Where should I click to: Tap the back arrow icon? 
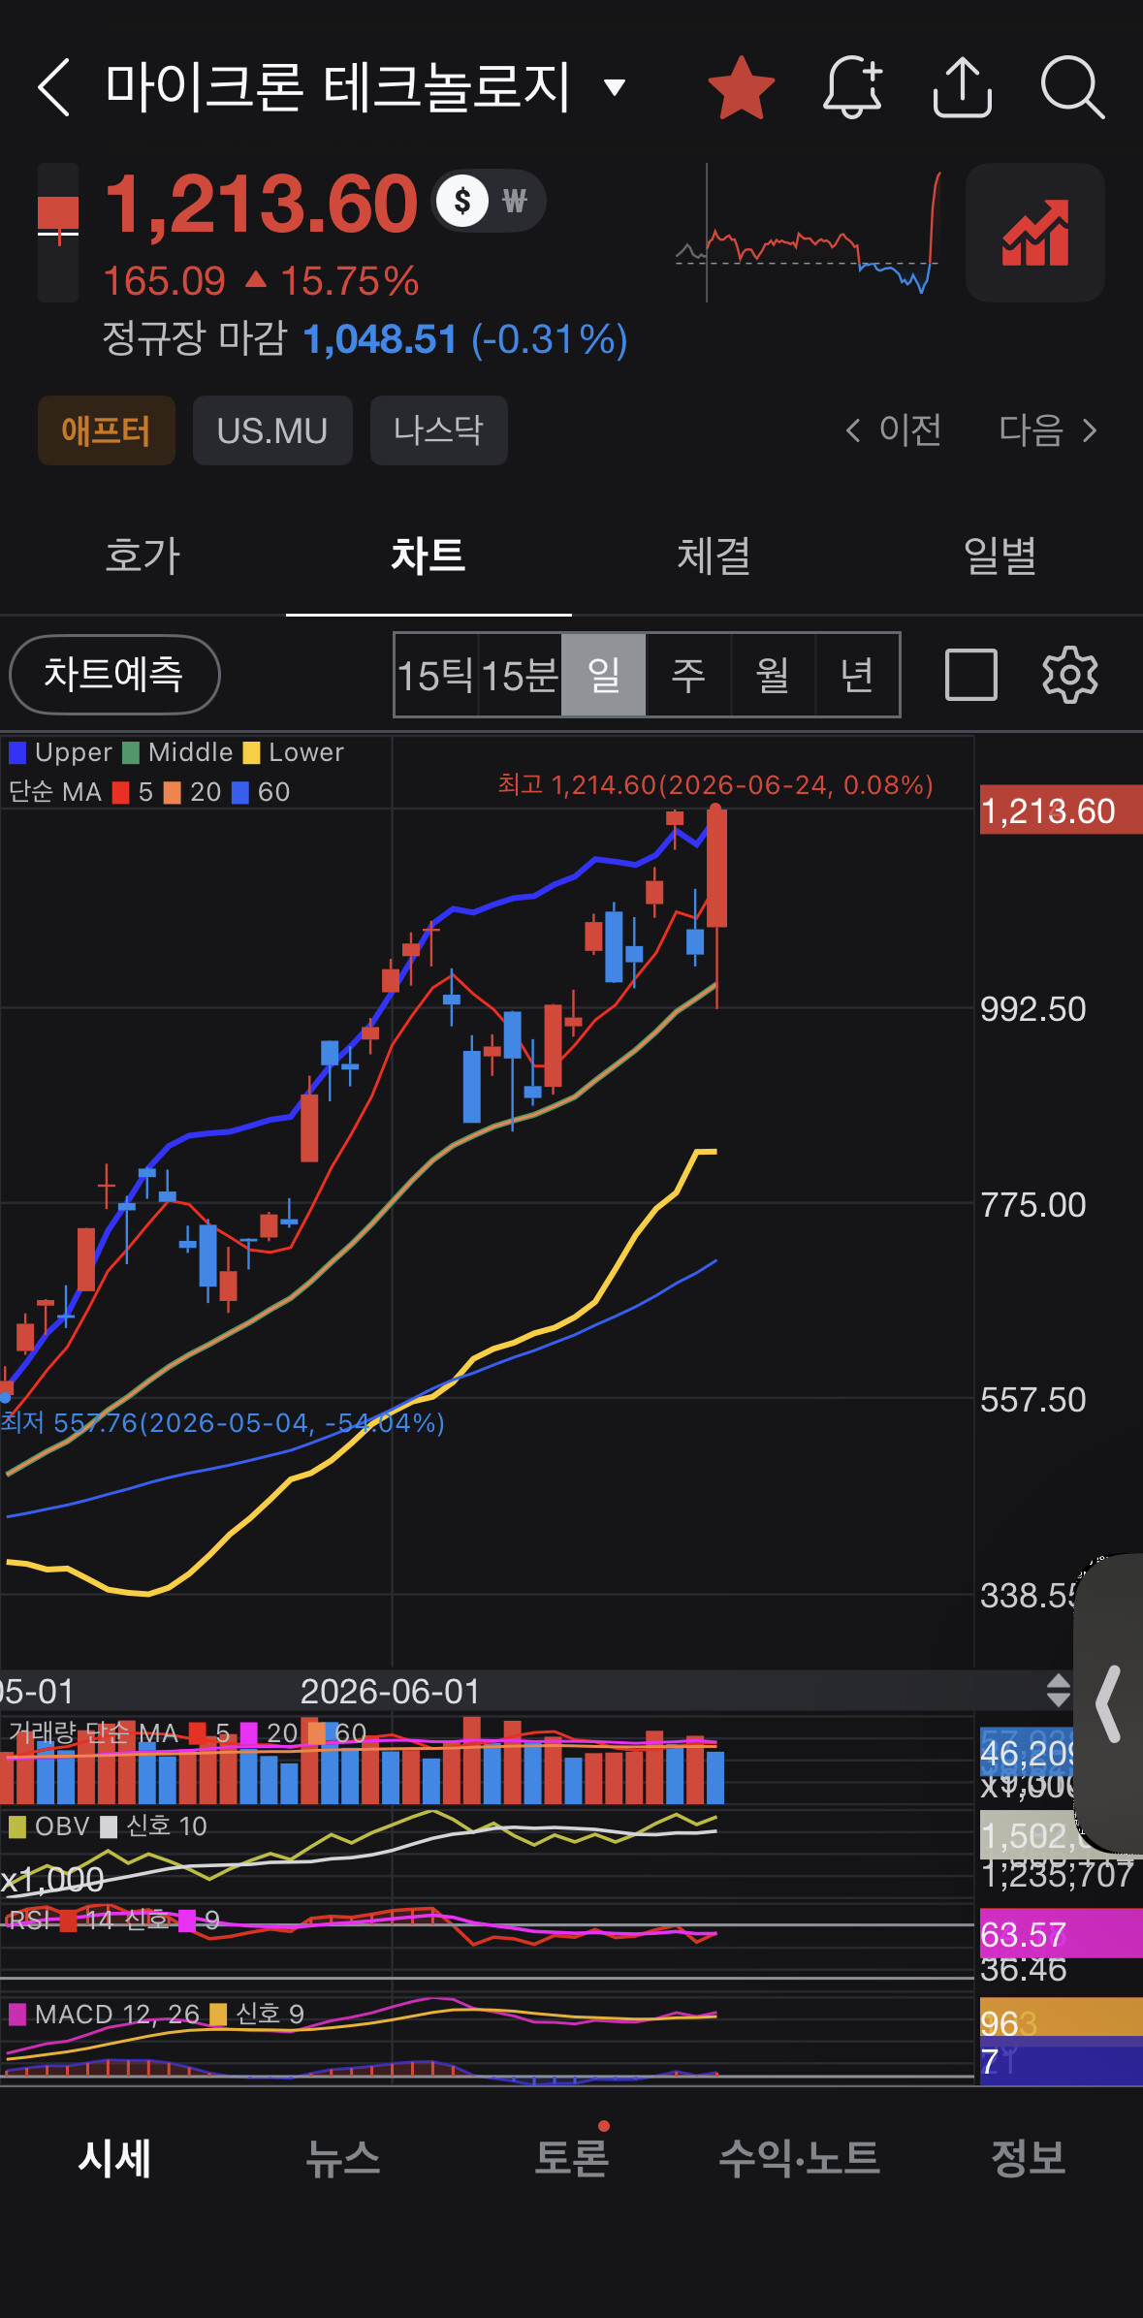(x=54, y=87)
